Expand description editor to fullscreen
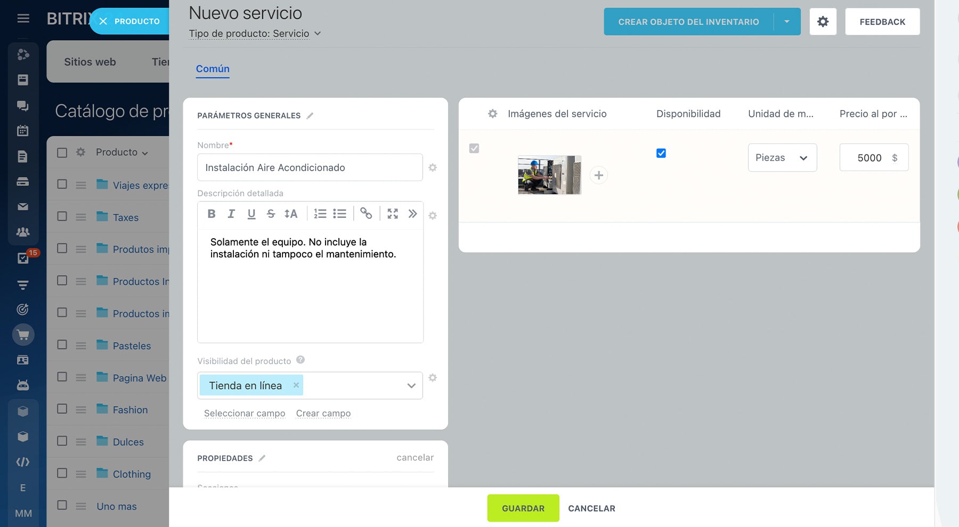959x527 pixels. pos(393,214)
